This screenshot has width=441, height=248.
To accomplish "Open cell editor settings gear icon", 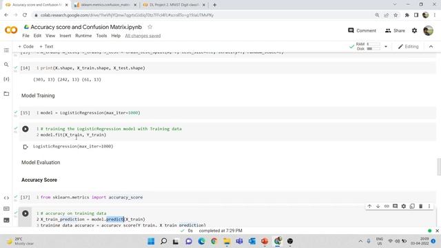I will click(404, 206).
